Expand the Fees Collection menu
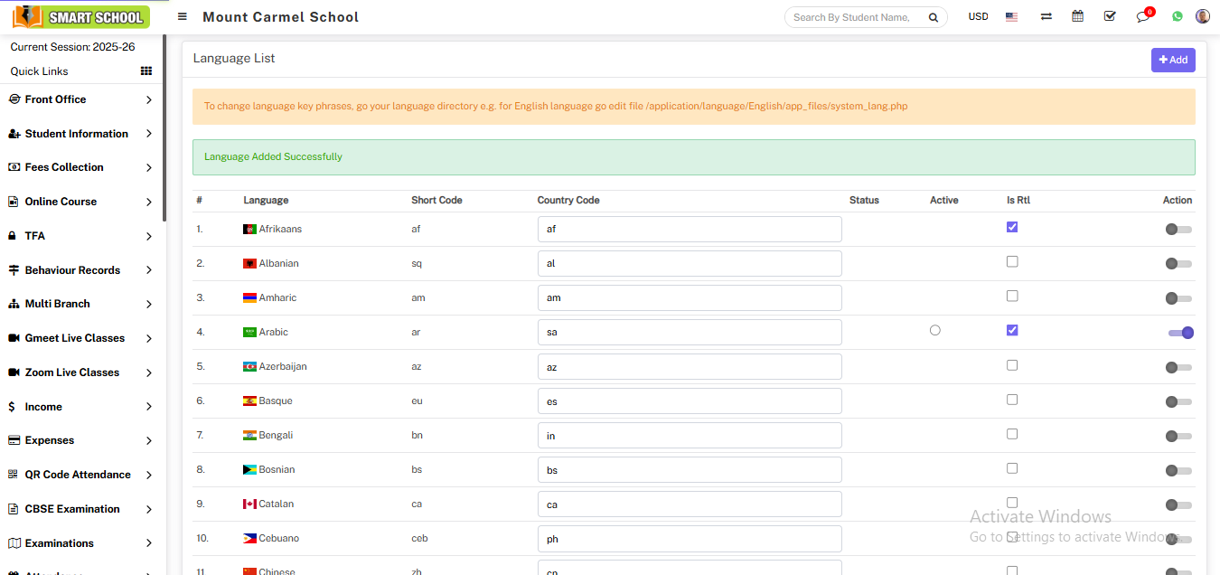Viewport: 1220px width, 575px height. tap(80, 167)
